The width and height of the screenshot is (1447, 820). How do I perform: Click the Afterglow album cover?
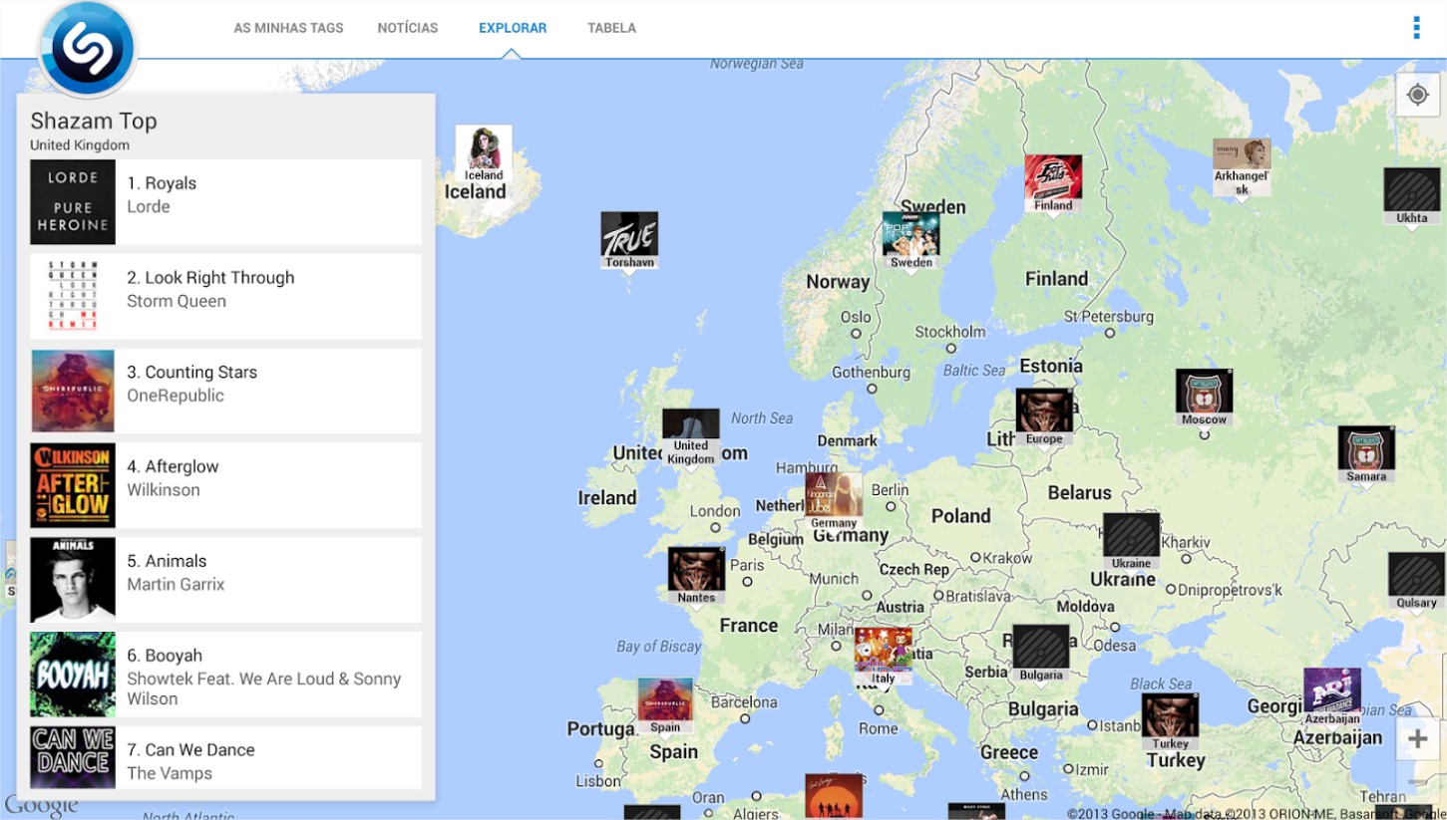coord(73,485)
